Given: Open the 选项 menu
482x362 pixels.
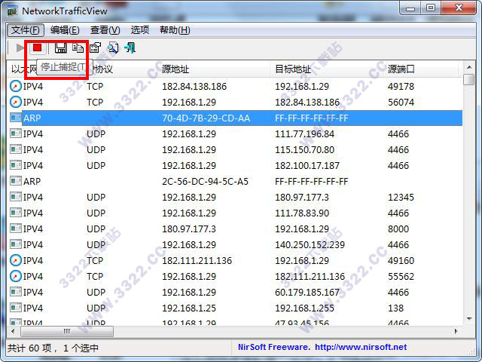Looking at the screenshot, I should click(140, 30).
